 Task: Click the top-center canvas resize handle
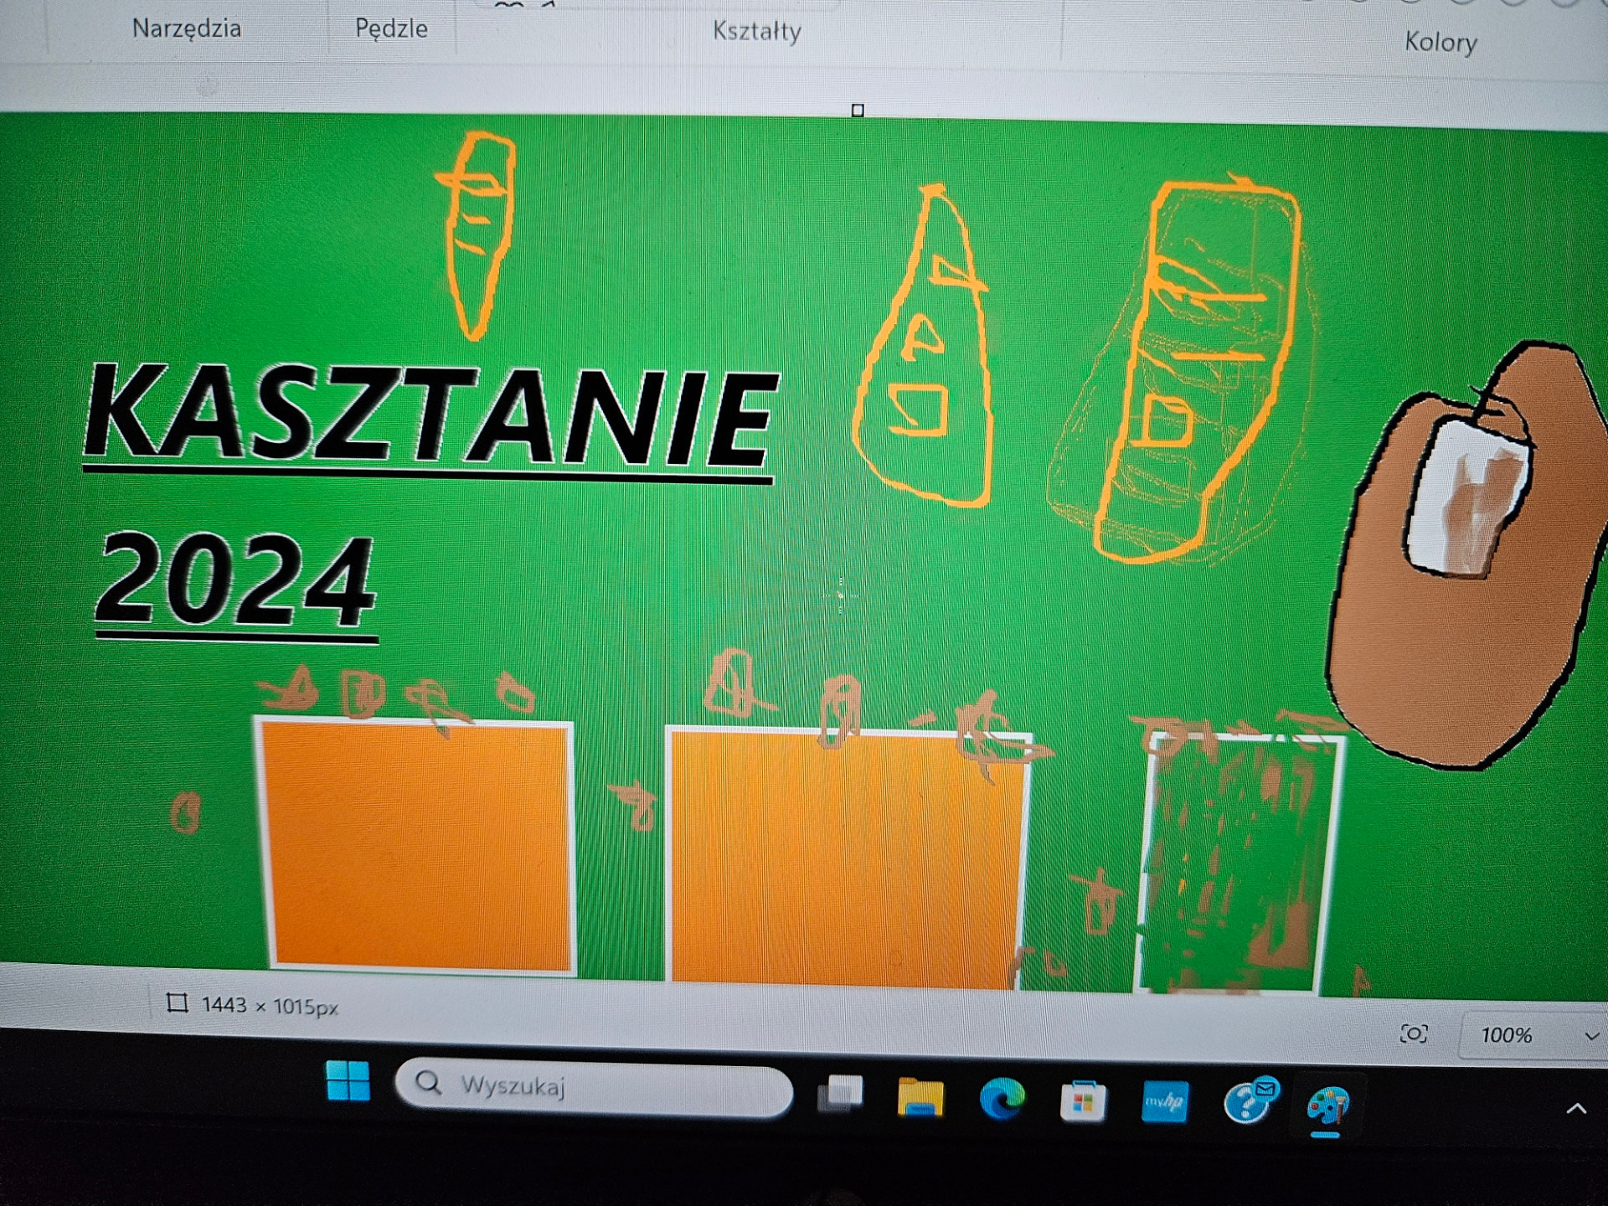pos(857,111)
